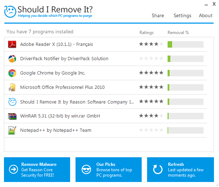
Task: Select 'Adobe Reader X (10.1.1) - Français'
Action: (56, 44)
